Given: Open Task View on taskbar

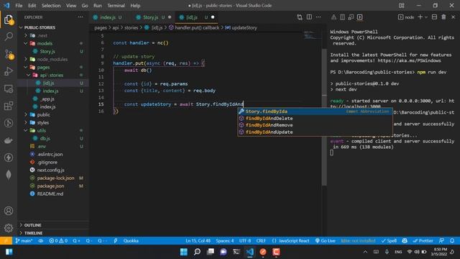Looking at the screenshot, I should 211,252.
